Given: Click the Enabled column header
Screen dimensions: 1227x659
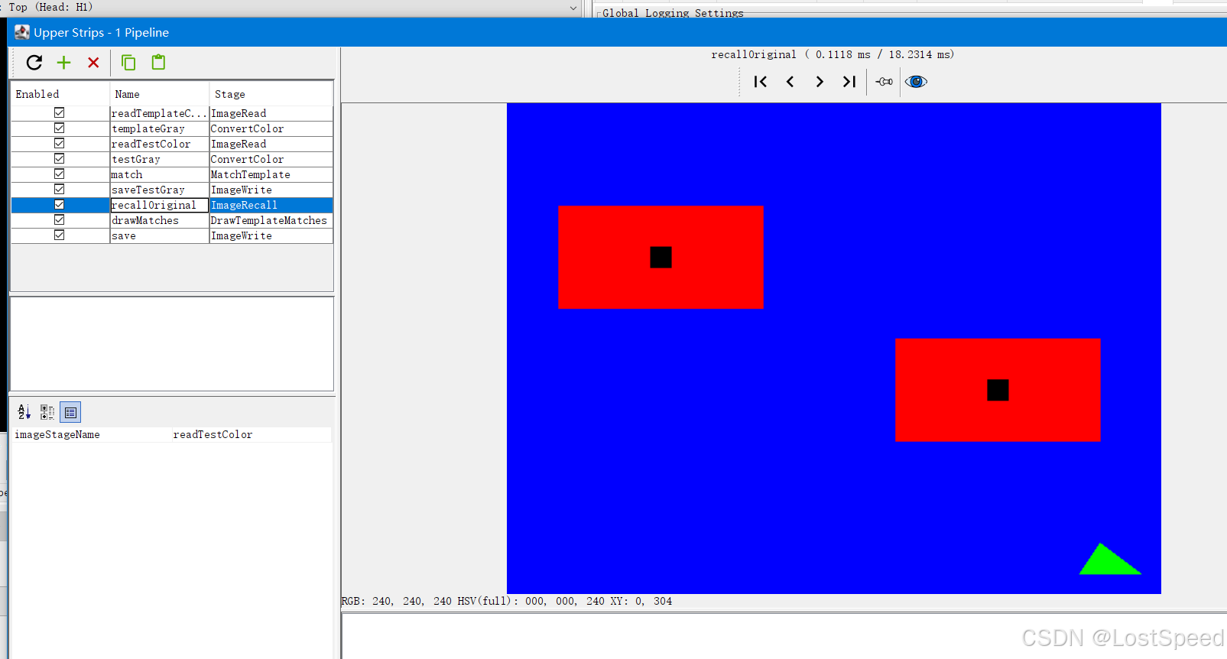Looking at the screenshot, I should coord(60,94).
